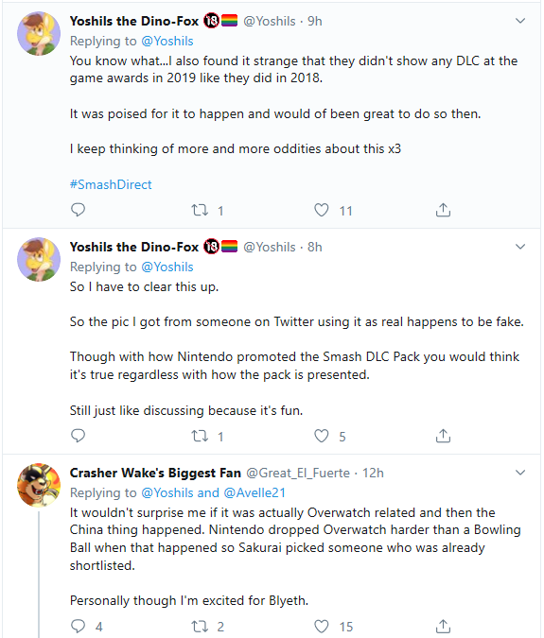Like the tweet with 5 likes

click(x=322, y=436)
